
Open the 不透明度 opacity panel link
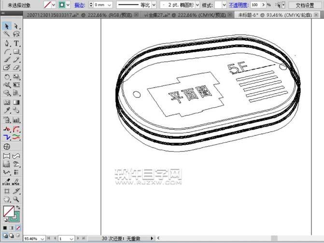click(239, 5)
